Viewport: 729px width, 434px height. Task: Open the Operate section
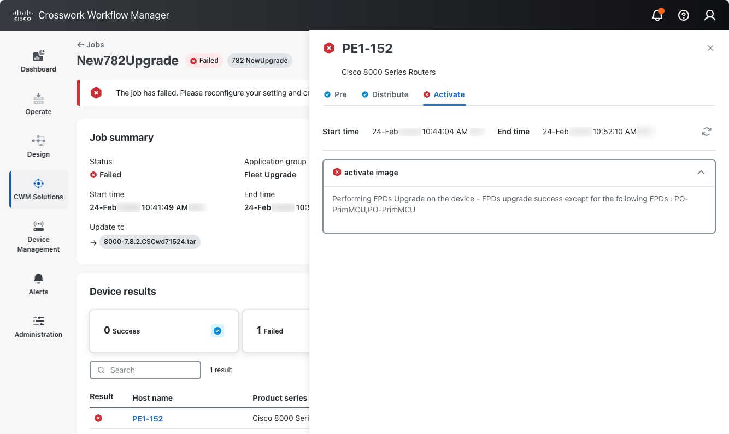(38, 104)
